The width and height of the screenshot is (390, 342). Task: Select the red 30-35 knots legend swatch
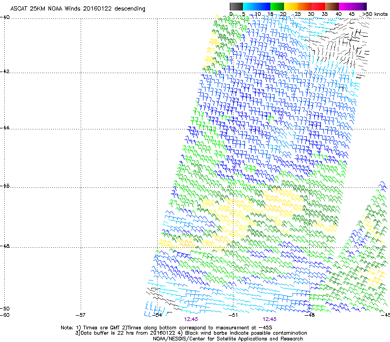[x=318, y=6]
